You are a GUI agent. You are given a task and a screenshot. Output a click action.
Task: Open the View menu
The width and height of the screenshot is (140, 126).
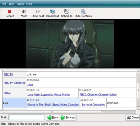pos(11,4)
